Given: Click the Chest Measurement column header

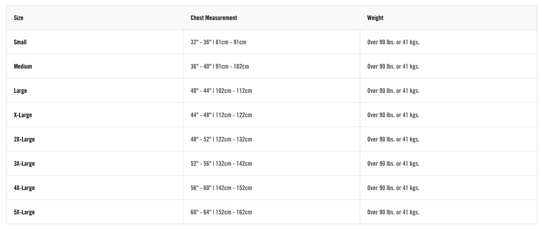Looking at the screenshot, I should [x=214, y=18].
